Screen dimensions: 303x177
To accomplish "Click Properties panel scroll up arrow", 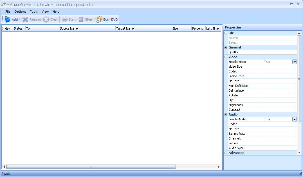I will [299, 33].
